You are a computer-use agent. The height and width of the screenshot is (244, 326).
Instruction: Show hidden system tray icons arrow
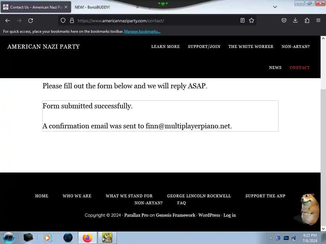click(271, 238)
